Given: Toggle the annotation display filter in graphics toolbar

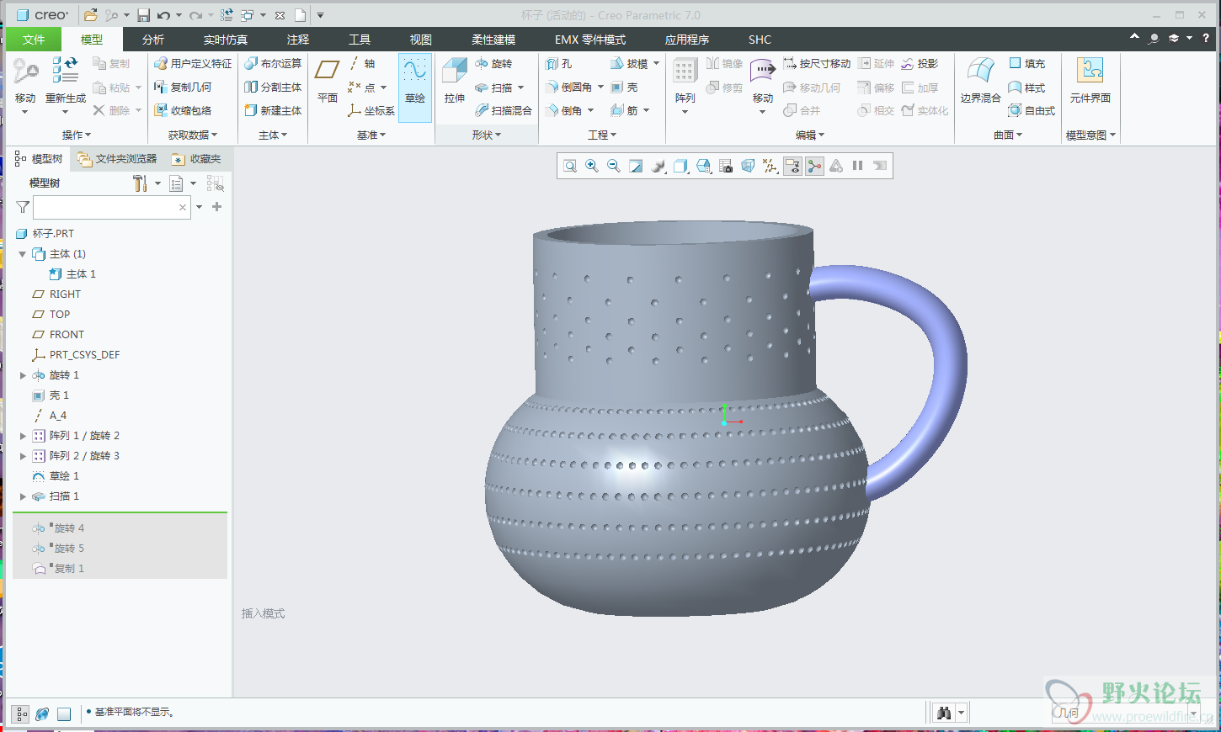Looking at the screenshot, I should pyautogui.click(x=792, y=167).
